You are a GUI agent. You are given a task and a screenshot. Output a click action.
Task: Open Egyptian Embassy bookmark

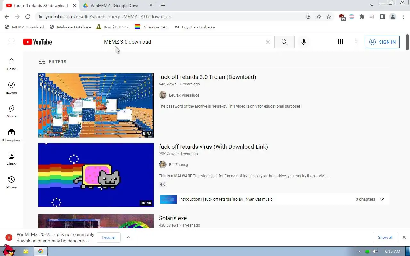click(194, 27)
